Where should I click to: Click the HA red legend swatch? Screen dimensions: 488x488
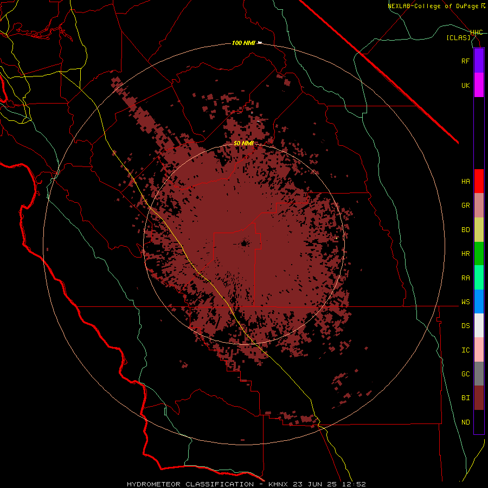(479, 181)
